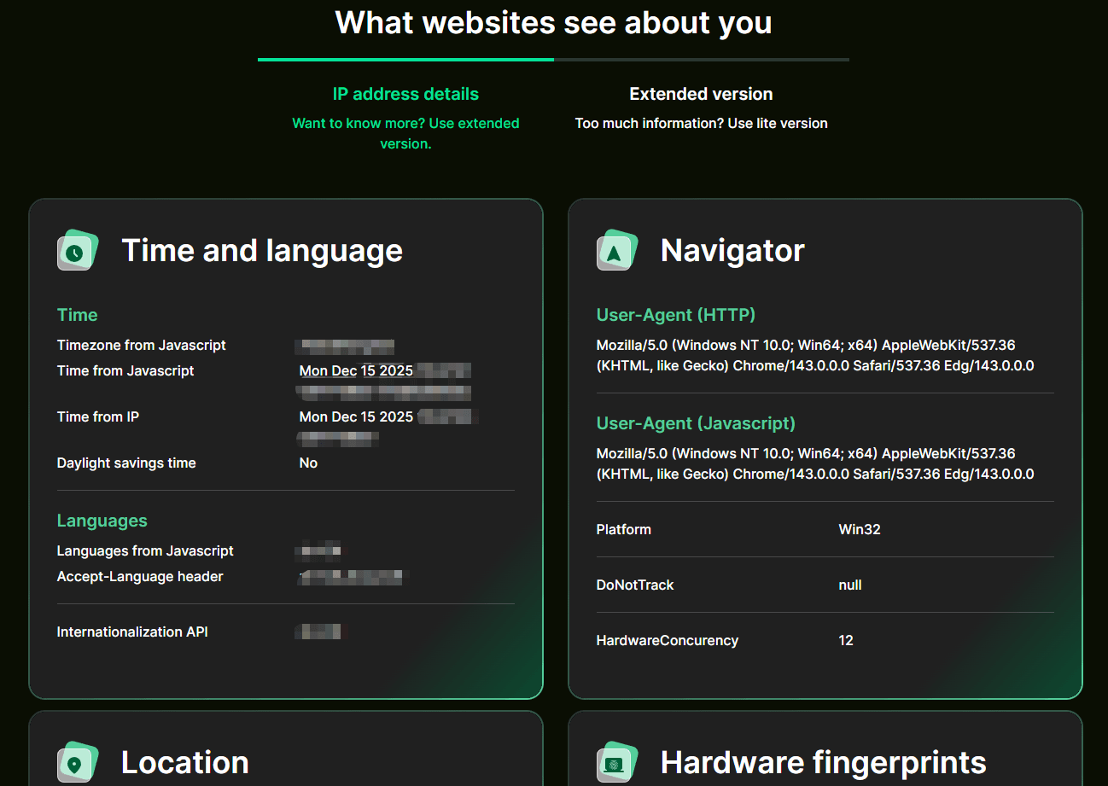Switch to the Extended version tab
1108x786 pixels.
click(701, 94)
